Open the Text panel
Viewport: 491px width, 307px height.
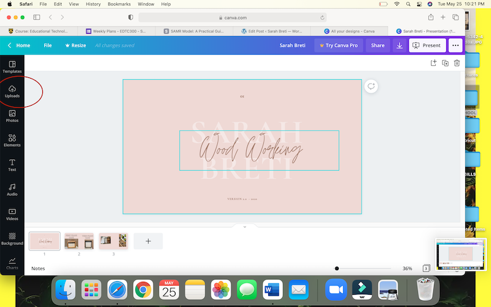tap(12, 165)
